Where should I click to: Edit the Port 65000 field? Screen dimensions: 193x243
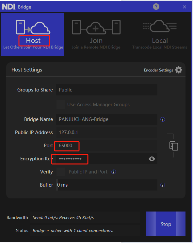point(107,146)
